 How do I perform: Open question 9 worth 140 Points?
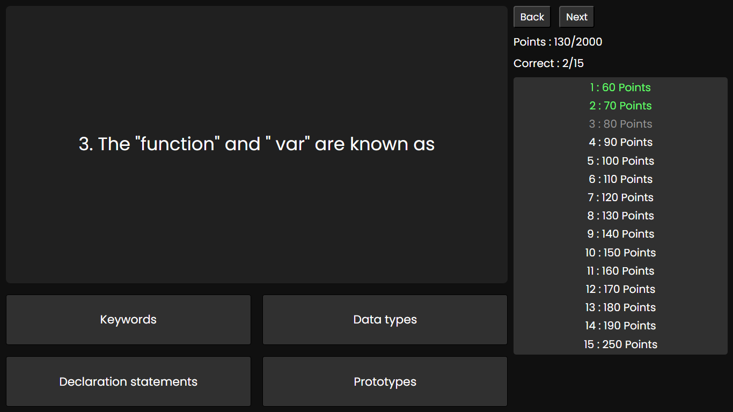pos(620,234)
